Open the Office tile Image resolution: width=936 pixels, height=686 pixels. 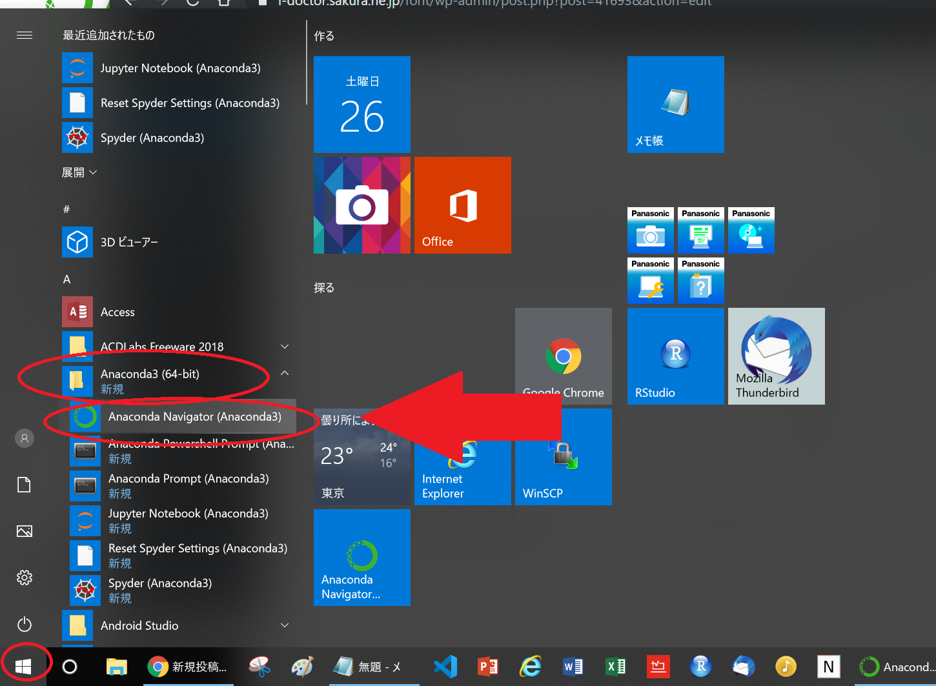(463, 205)
